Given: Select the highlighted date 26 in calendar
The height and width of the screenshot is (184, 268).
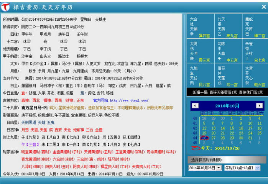Looking at the screenshot, I should click(204, 138).
